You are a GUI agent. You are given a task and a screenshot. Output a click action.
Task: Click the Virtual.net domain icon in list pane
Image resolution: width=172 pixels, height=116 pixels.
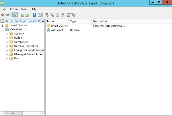pos(48,30)
